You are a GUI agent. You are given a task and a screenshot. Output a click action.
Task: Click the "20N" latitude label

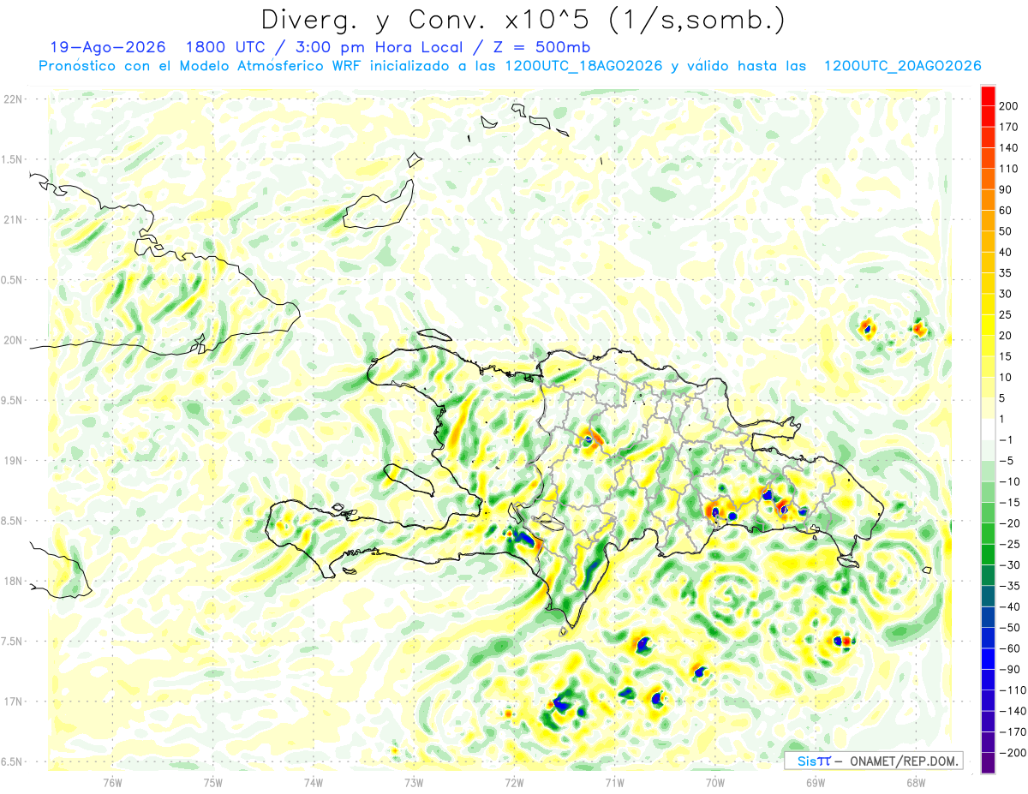(x=12, y=340)
